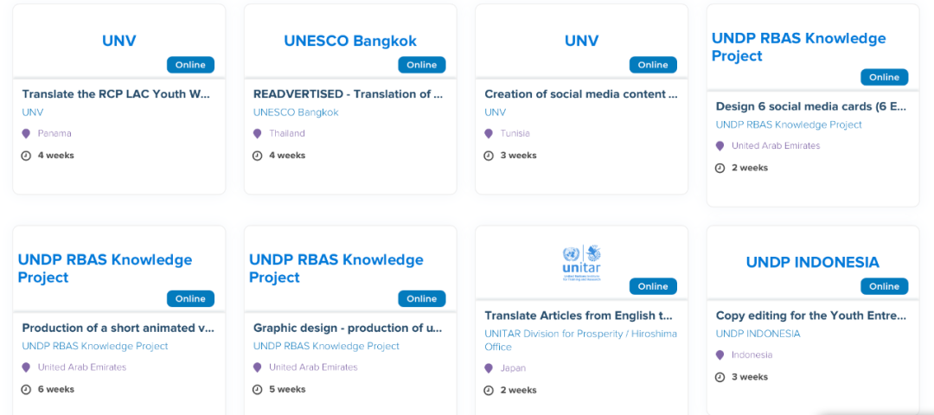
Task: Click UNITAR Division for Prosperity organization link
Action: [580, 334]
